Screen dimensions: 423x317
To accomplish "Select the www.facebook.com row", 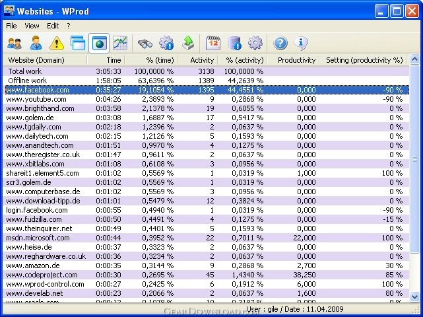I will click(207, 90).
